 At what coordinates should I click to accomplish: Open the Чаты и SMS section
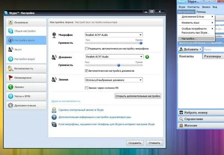click(x=26, y=96)
